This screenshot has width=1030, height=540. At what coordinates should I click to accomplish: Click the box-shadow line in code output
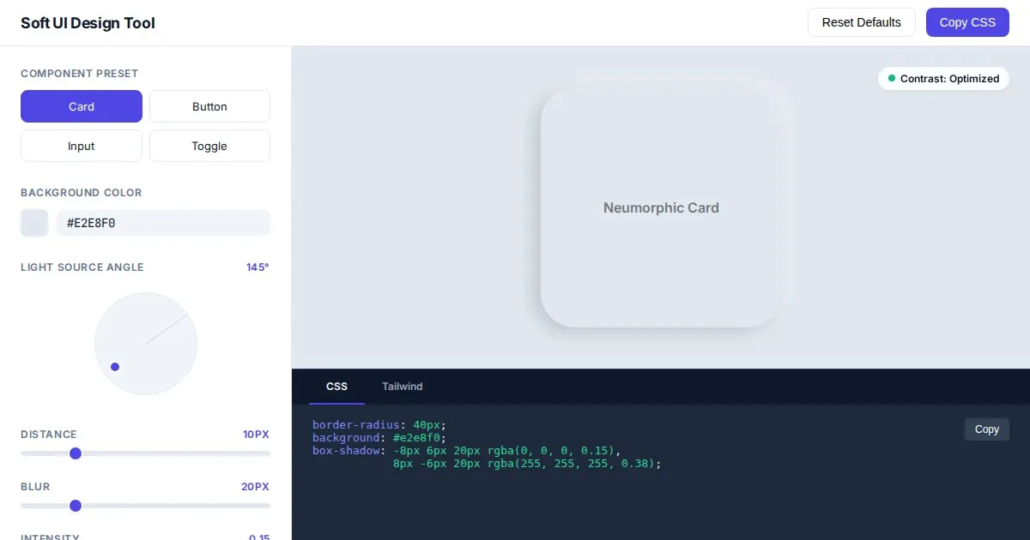tap(466, 450)
